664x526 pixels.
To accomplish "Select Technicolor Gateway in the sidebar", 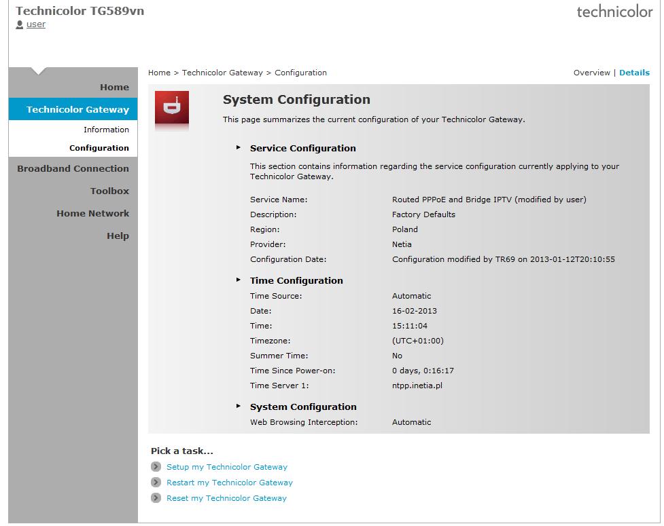I will click(x=73, y=109).
